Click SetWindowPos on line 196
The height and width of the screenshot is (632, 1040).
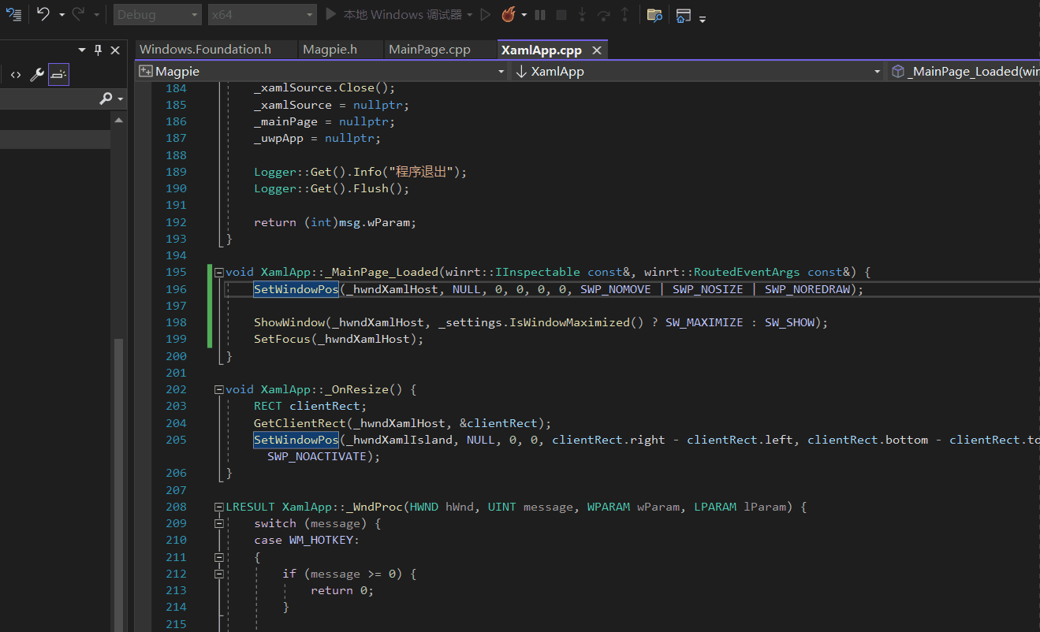[x=296, y=289]
